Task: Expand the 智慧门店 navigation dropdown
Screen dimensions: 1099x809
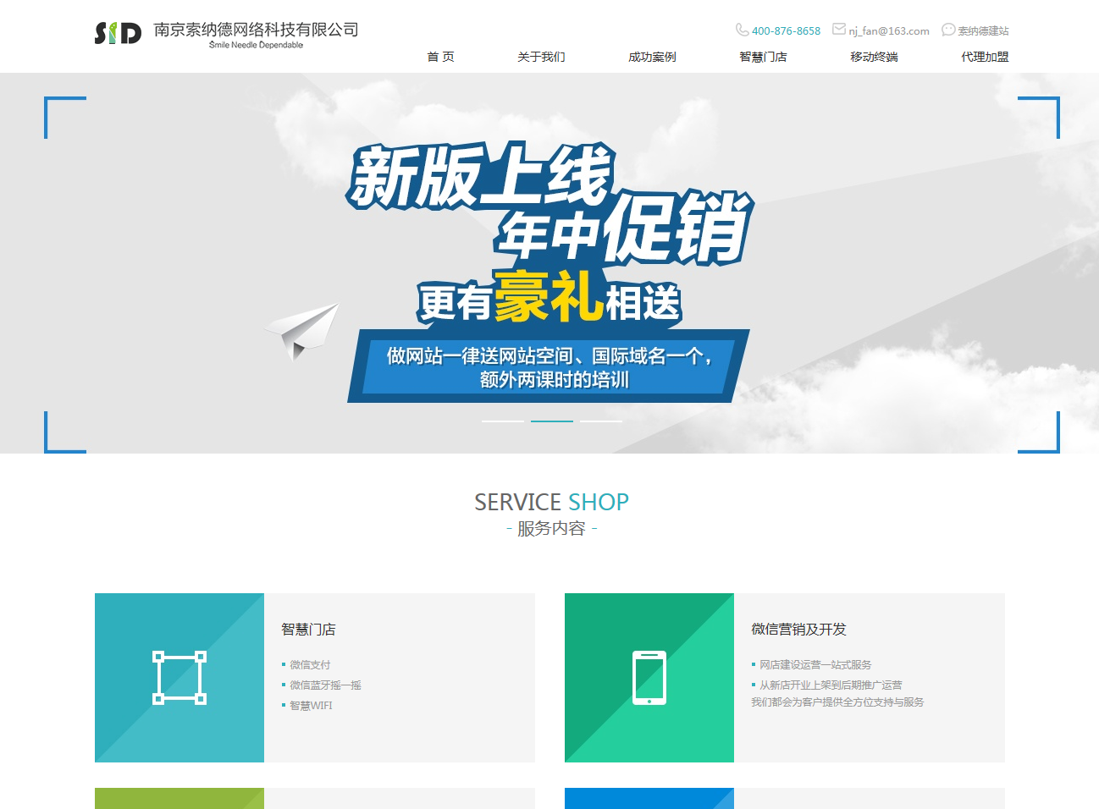Action: tap(761, 57)
